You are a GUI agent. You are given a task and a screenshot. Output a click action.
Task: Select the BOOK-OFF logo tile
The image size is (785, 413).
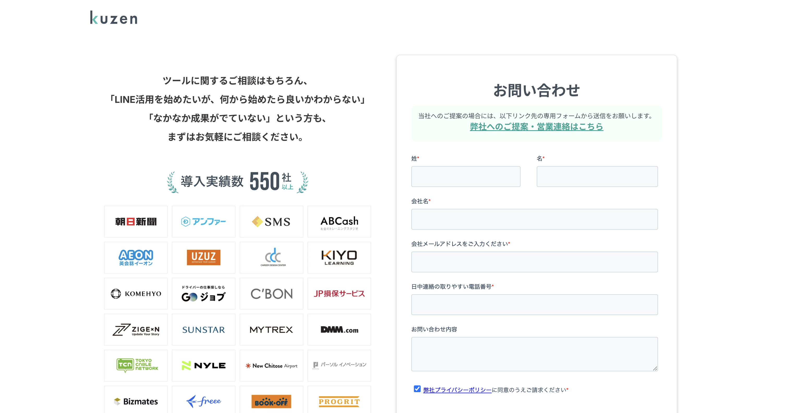[x=271, y=400]
